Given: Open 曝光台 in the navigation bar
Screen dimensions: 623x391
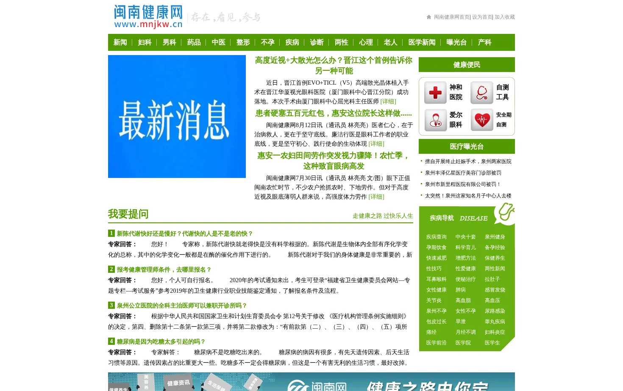Looking at the screenshot, I should (x=456, y=42).
